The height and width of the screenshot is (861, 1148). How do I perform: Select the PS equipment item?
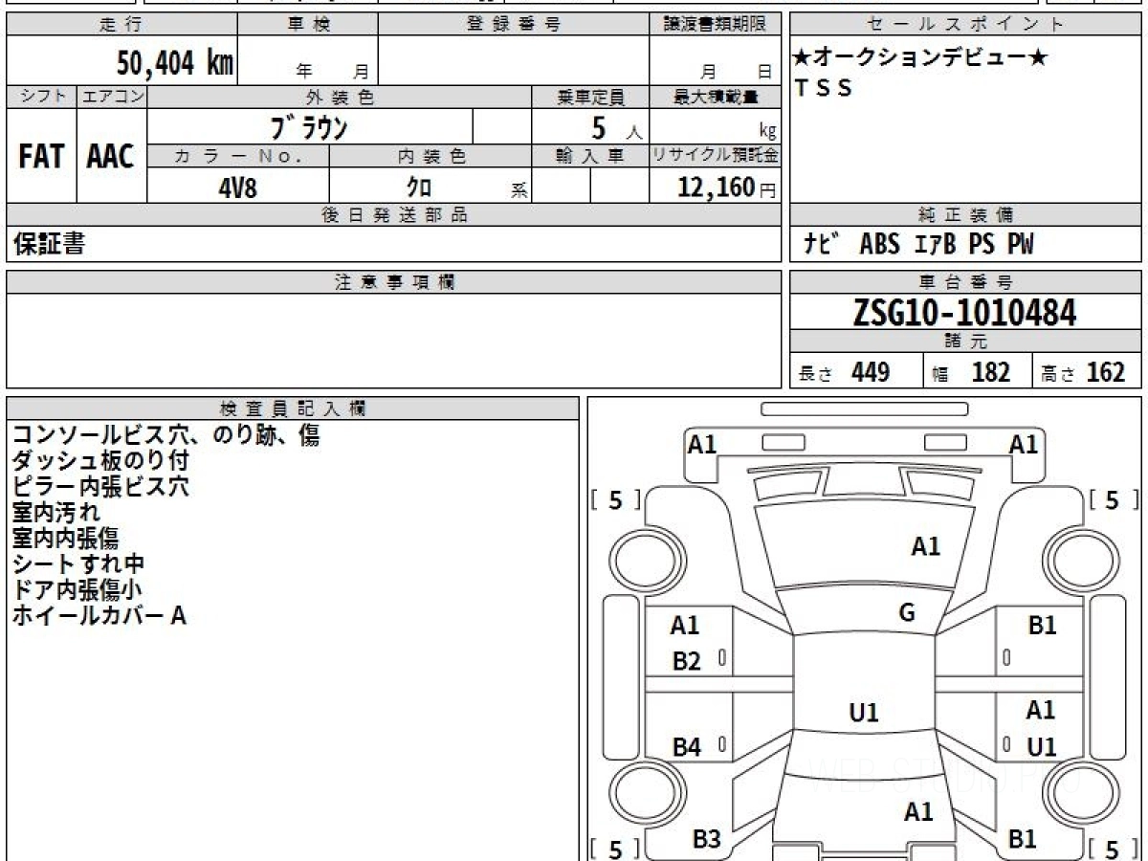coord(982,244)
